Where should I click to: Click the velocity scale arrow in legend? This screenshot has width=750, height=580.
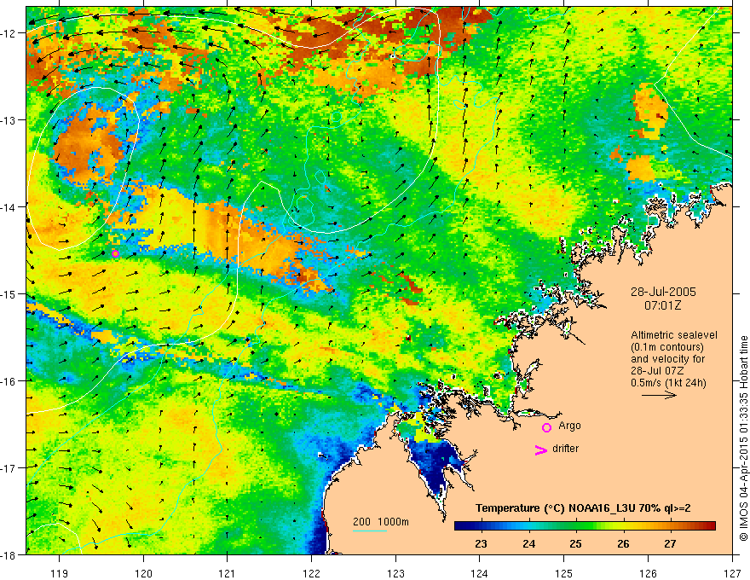(x=659, y=395)
